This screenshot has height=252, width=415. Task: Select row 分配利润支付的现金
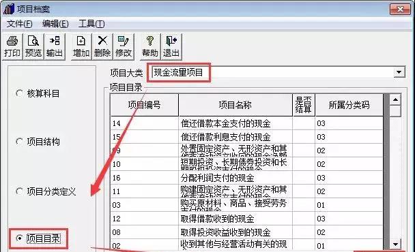pos(246,178)
